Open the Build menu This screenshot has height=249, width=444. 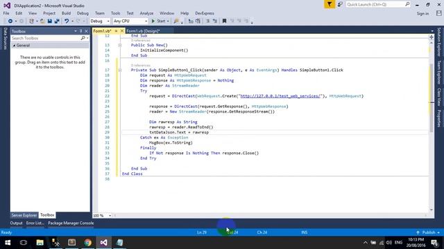pyautogui.click(x=67, y=13)
